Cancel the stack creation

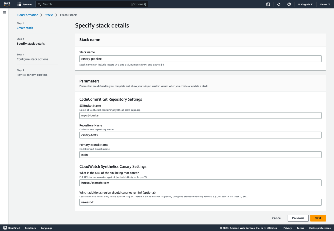point(277,218)
